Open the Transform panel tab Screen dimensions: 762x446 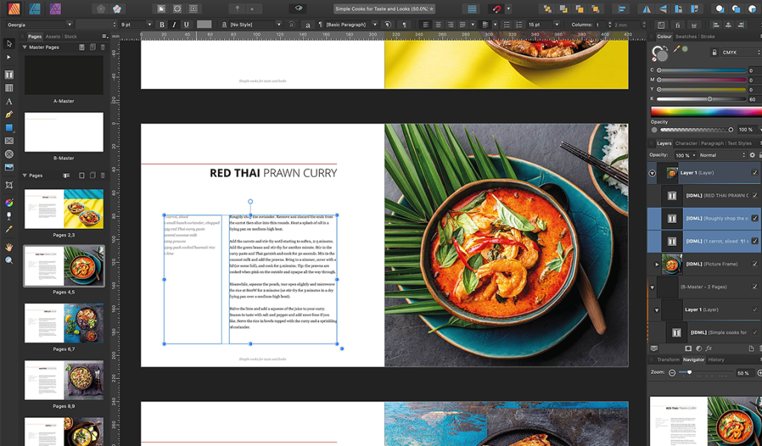coord(668,360)
